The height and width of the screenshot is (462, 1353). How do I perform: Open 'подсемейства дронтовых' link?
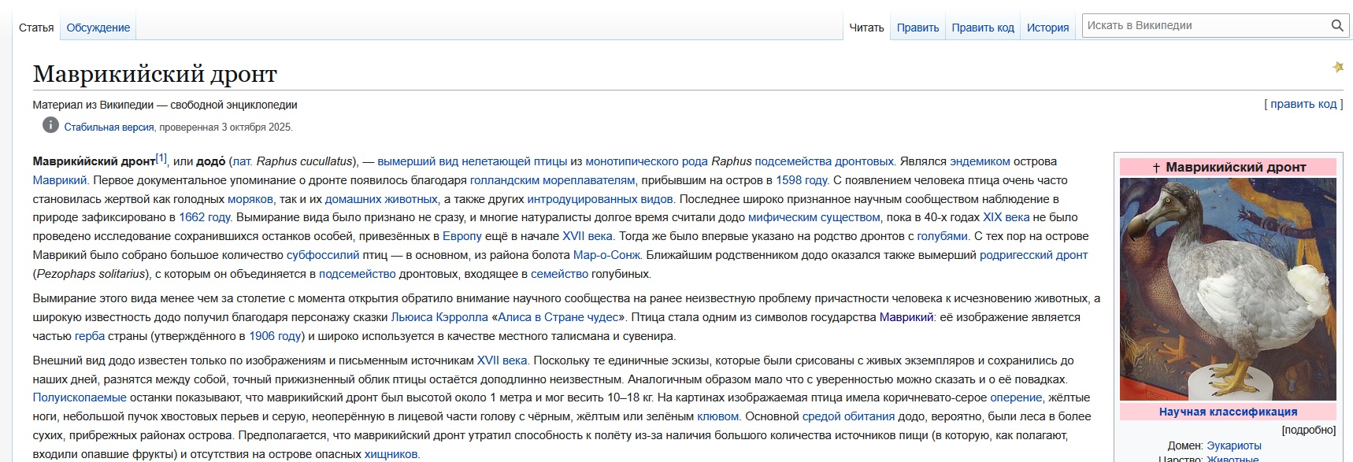click(x=825, y=161)
